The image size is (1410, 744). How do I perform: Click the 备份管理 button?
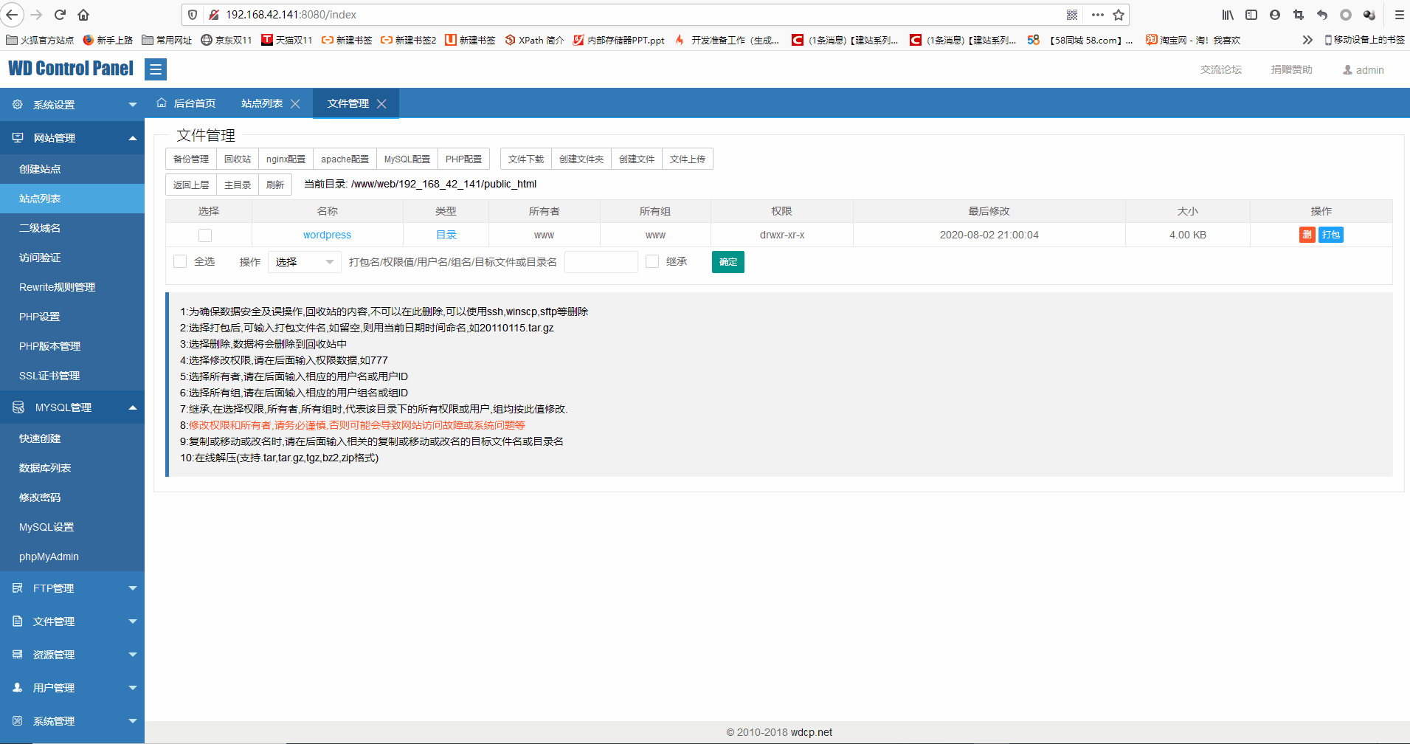191,159
